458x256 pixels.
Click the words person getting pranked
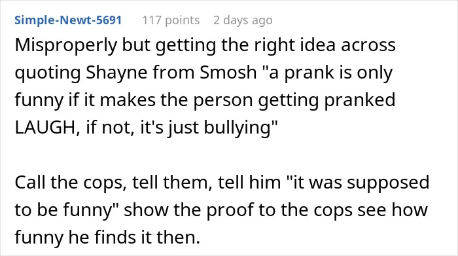coord(294,101)
